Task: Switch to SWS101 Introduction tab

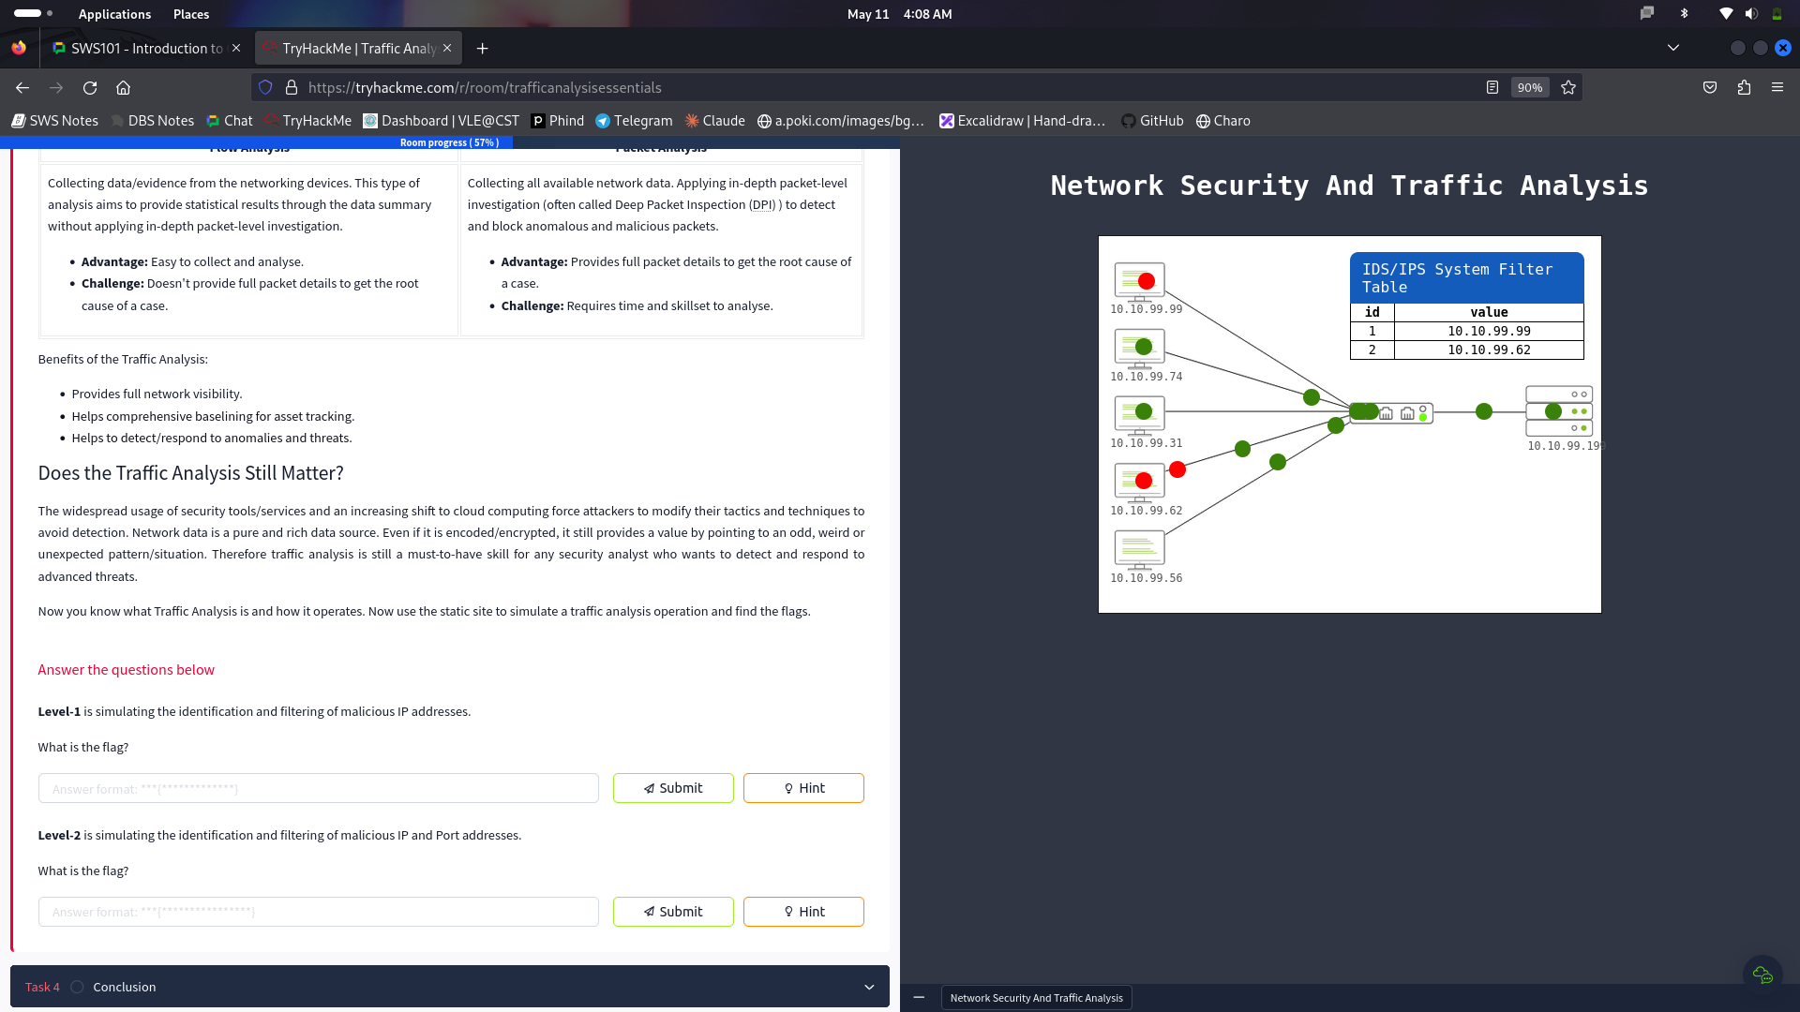Action: point(147,48)
